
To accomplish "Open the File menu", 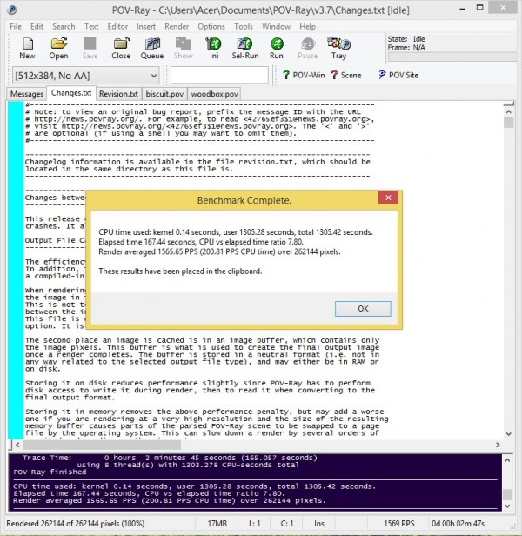I will pyautogui.click(x=16, y=26).
